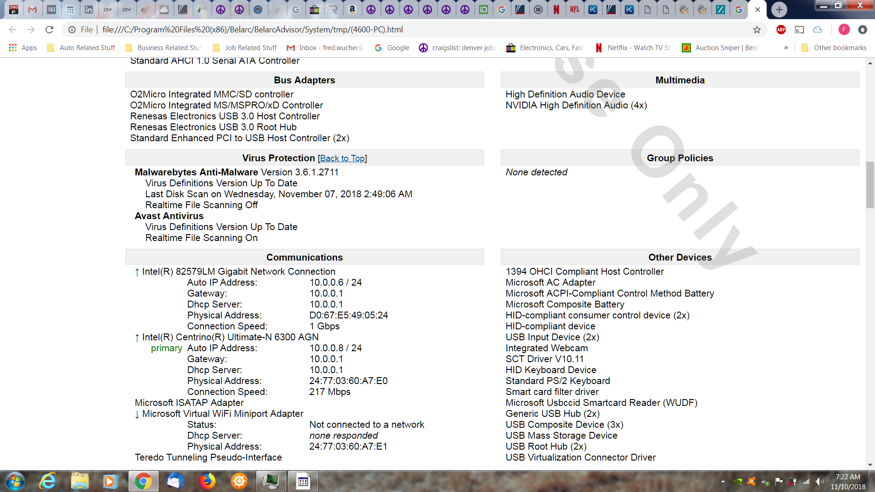This screenshot has width=875, height=492.
Task: Bookmark this page with the star icon
Action: (x=757, y=30)
